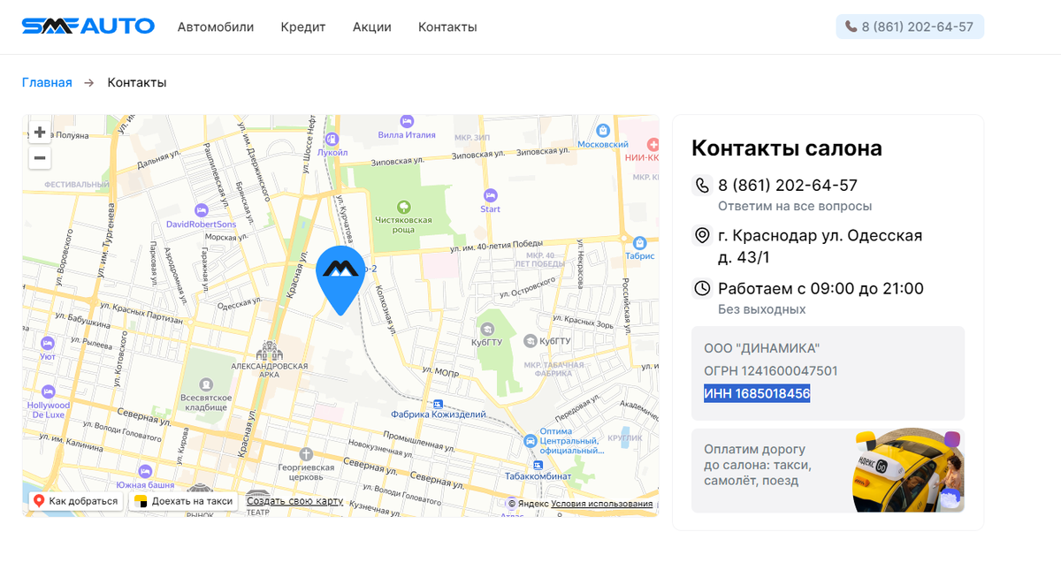1061x570 pixels.
Task: Click the Hollywood De Luxe hotel marker
Action: 49,391
